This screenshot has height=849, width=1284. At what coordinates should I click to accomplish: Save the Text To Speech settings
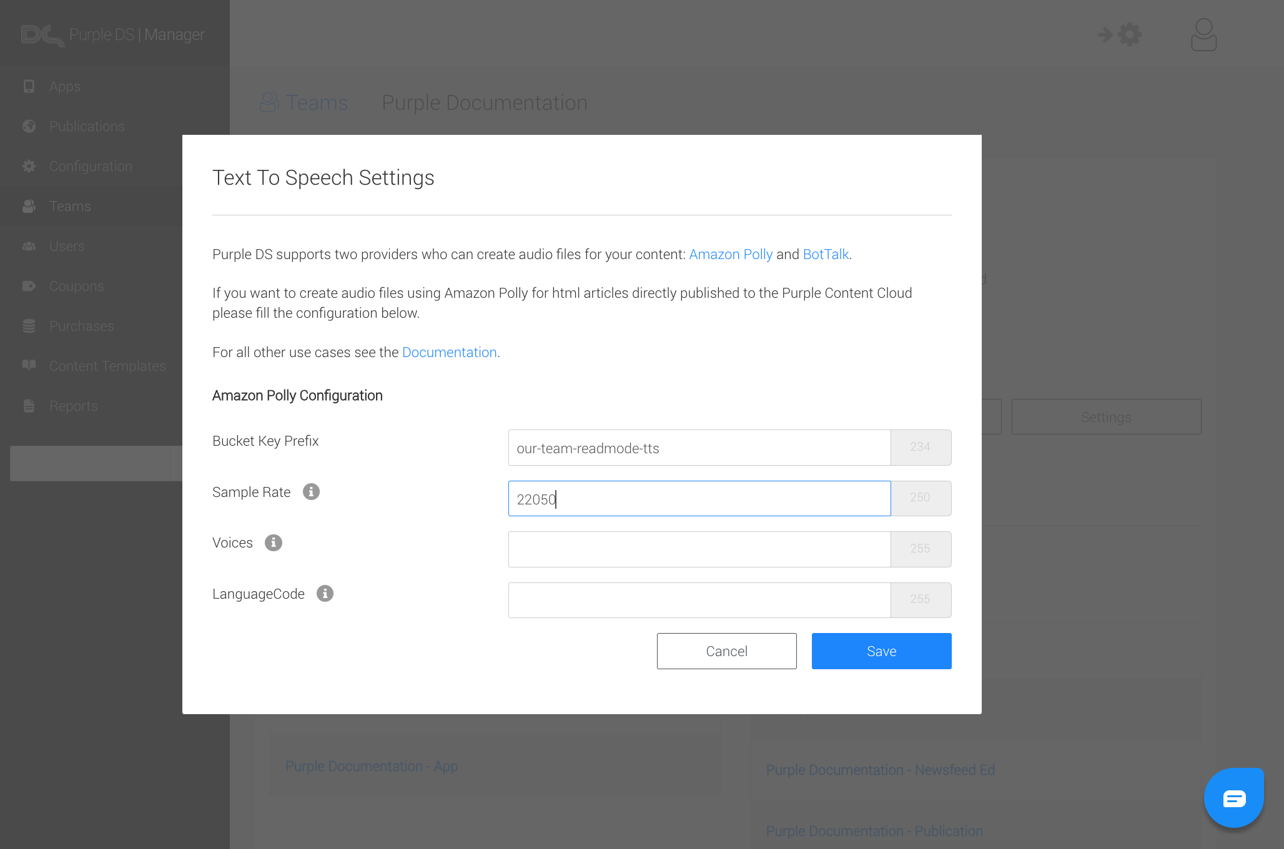[881, 651]
